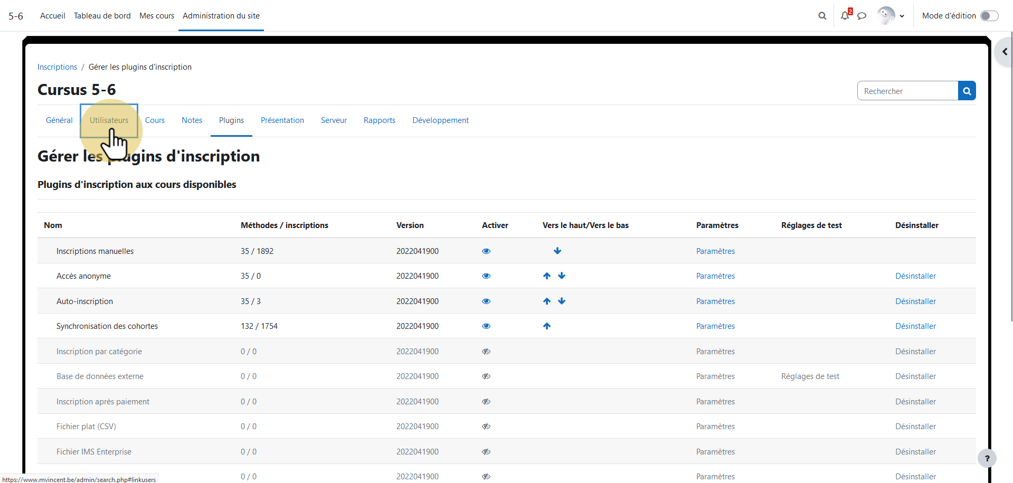The image size is (1013, 483).
Task: Go to Accueil in top menu
Action: click(53, 16)
